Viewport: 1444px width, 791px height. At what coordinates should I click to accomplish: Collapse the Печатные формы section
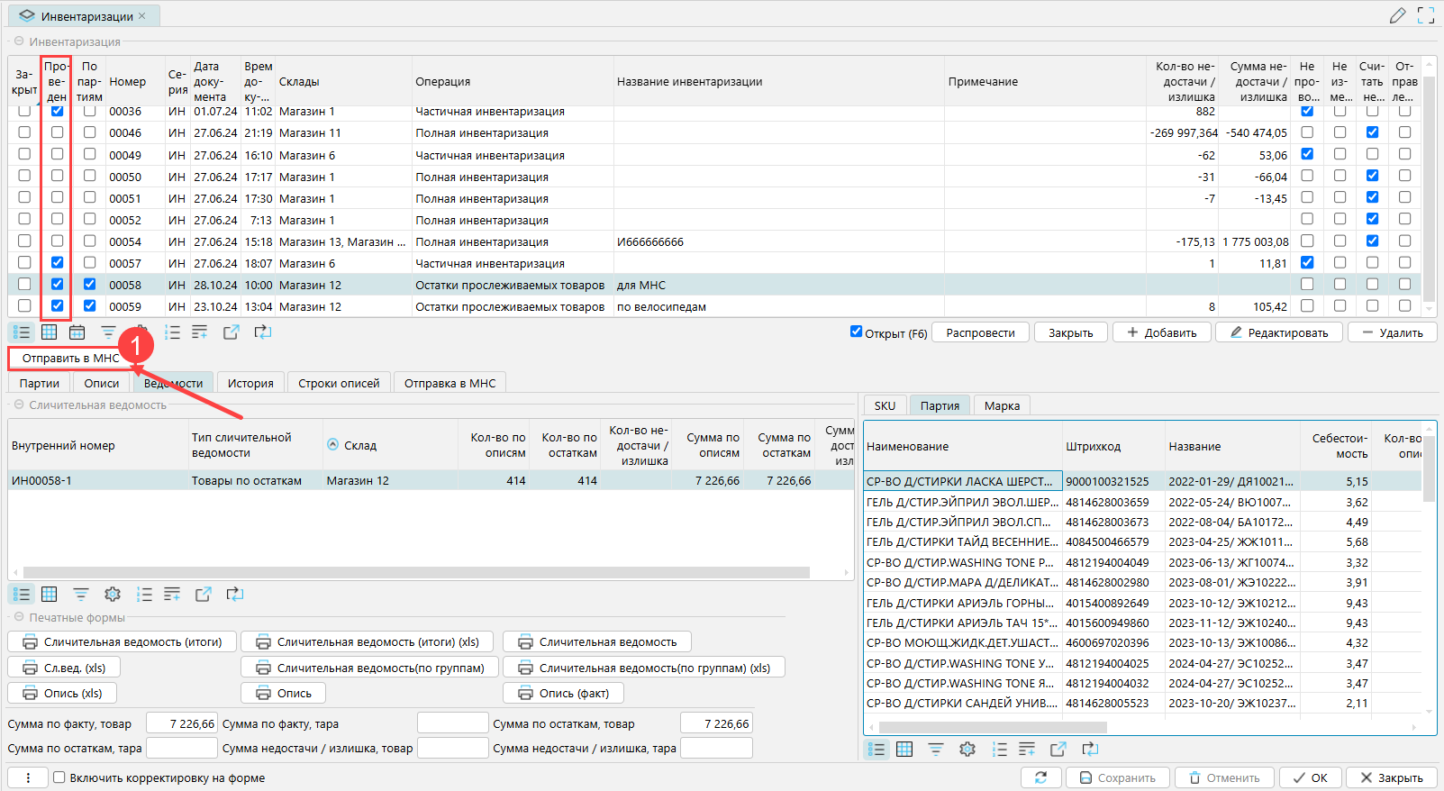(x=19, y=617)
